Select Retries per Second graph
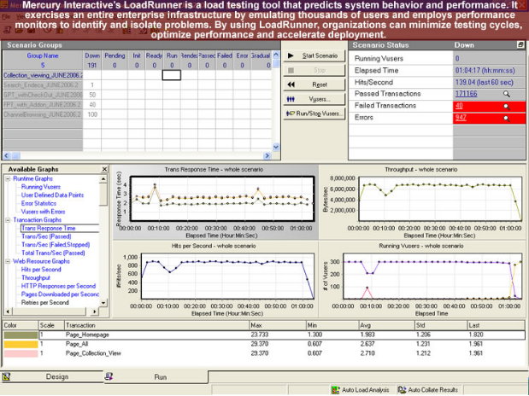 click(45, 303)
